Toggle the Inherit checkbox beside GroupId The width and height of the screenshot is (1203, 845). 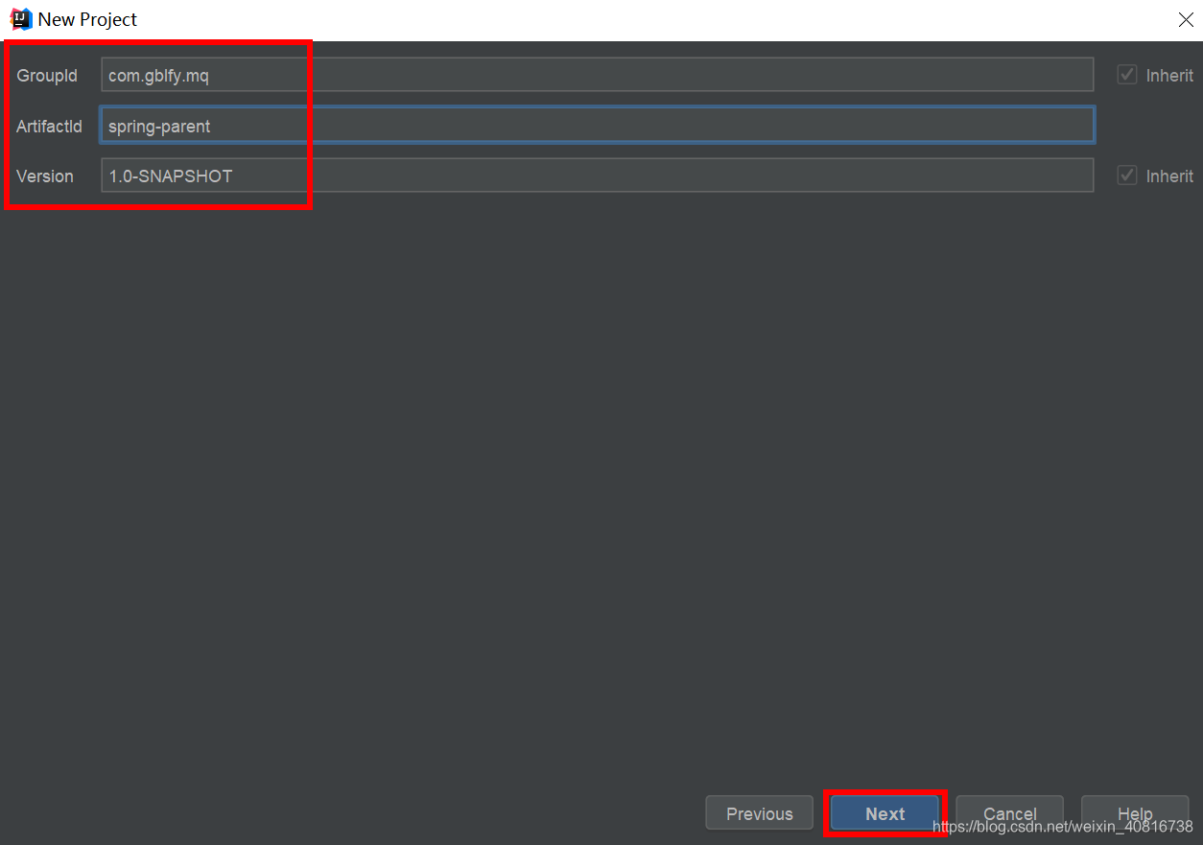click(x=1127, y=75)
